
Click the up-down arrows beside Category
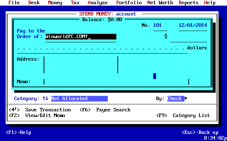[x=45, y=99]
